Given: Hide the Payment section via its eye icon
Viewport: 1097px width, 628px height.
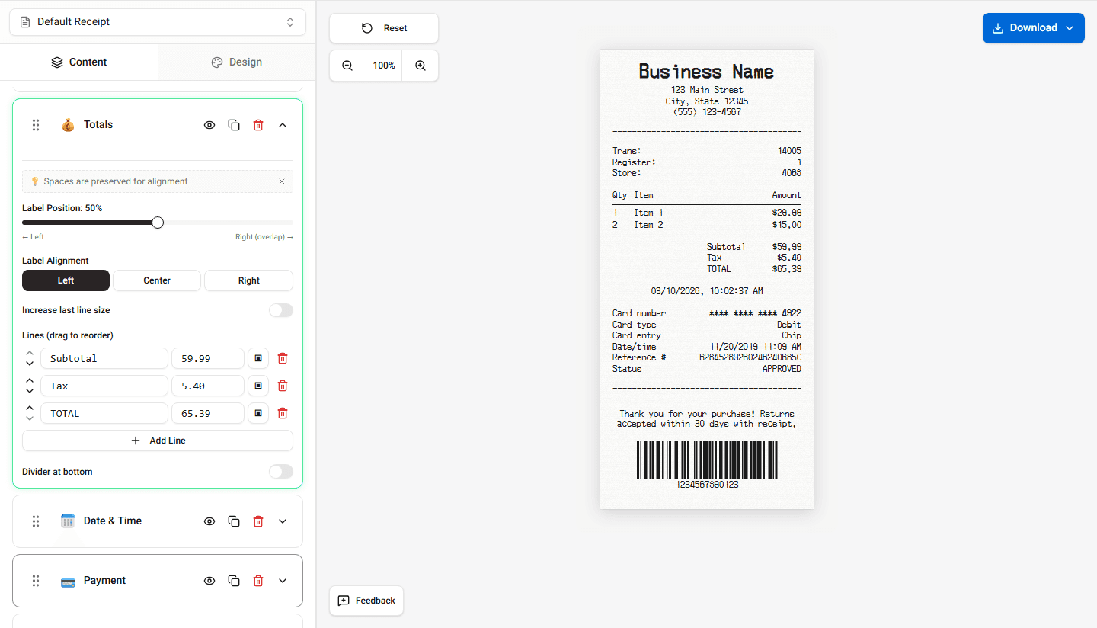Looking at the screenshot, I should 209,580.
